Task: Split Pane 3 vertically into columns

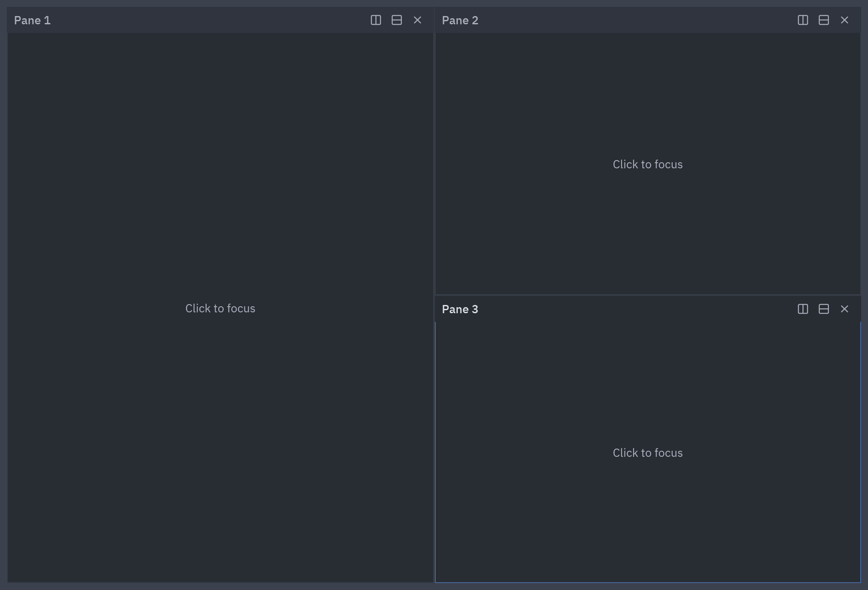Action: pyautogui.click(x=803, y=309)
